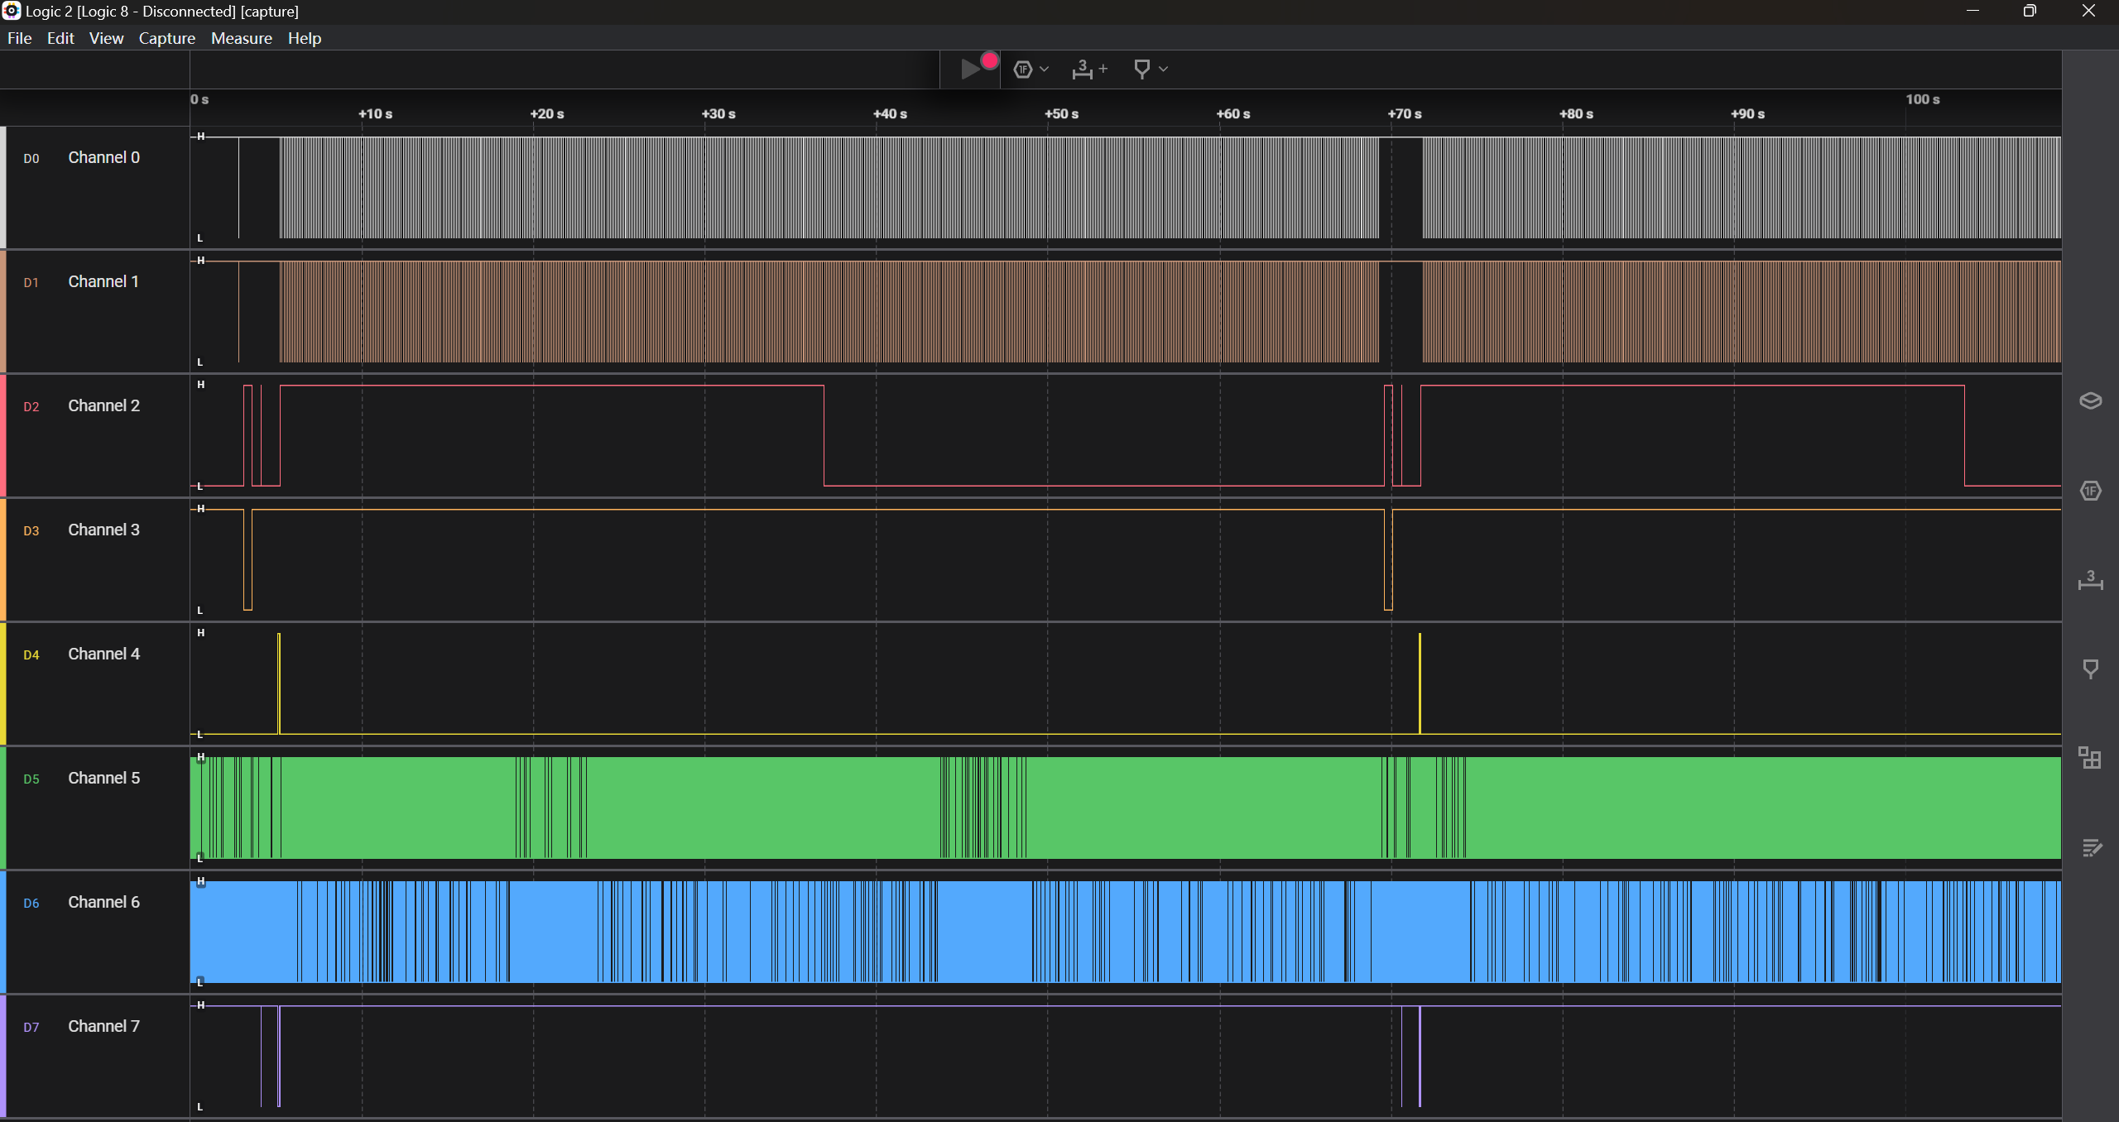Select the Channel 5 label

click(x=103, y=778)
